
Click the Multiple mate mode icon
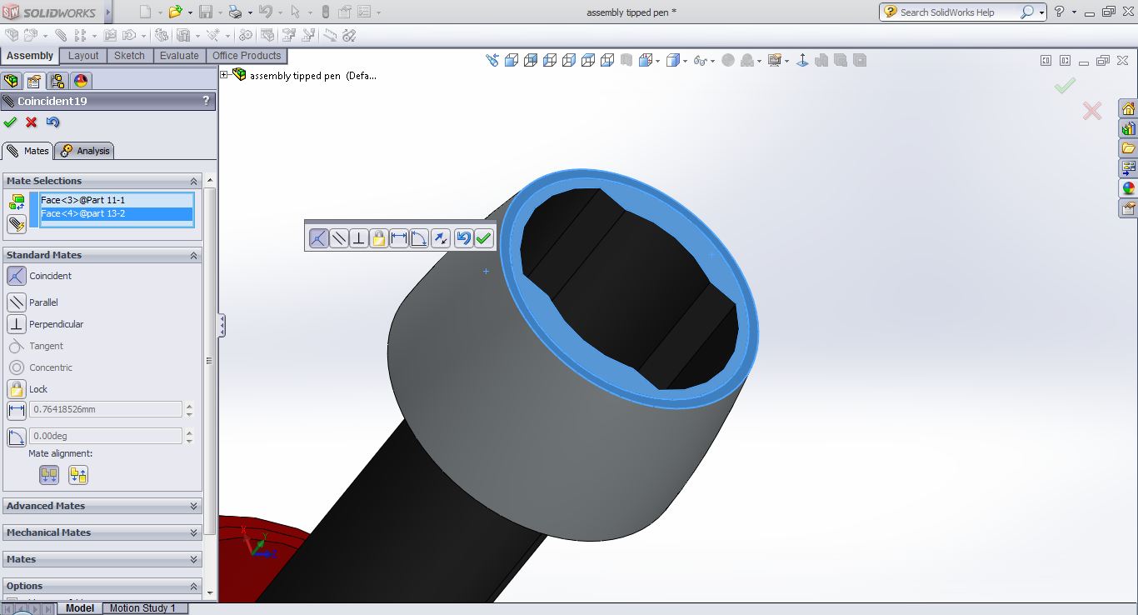pyautogui.click(x=16, y=223)
